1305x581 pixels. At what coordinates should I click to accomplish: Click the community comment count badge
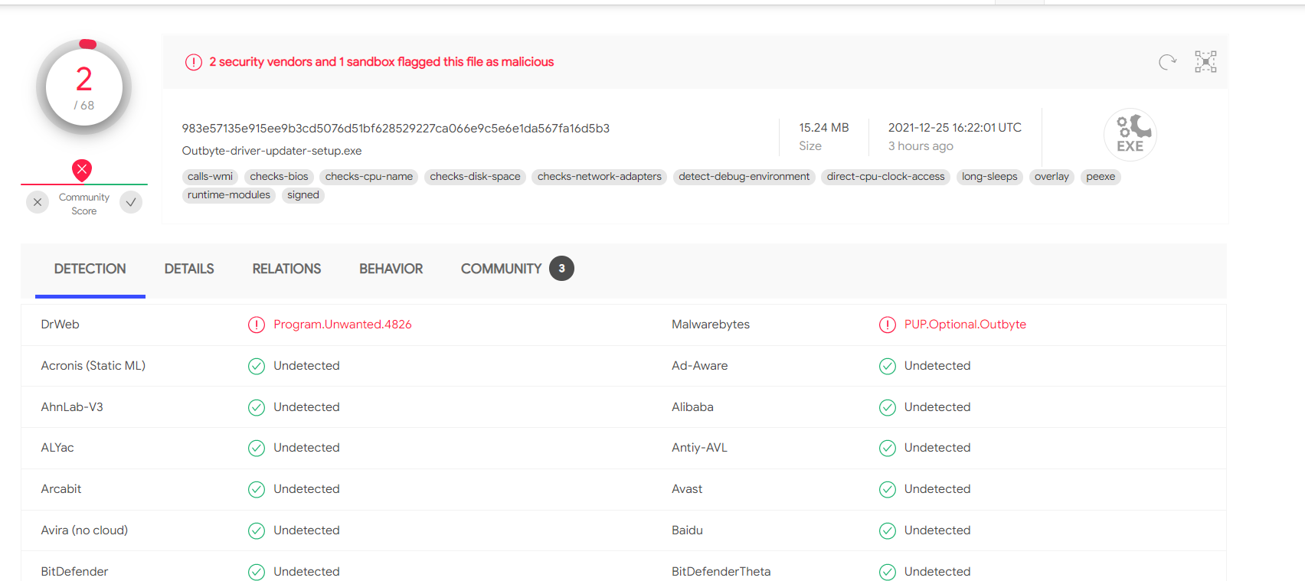tap(561, 269)
